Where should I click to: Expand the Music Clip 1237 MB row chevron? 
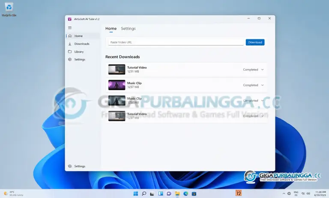[262, 85]
